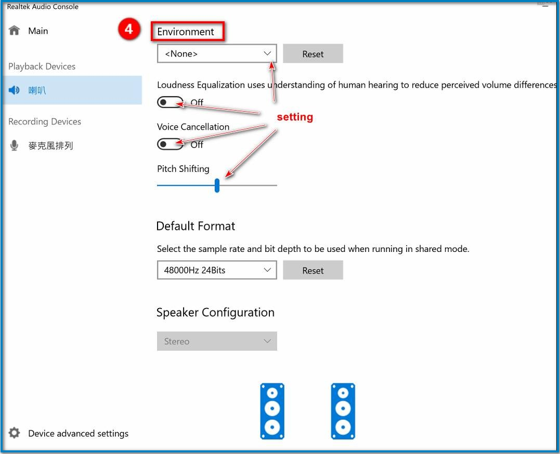Select the left speaker illustration

click(x=272, y=411)
